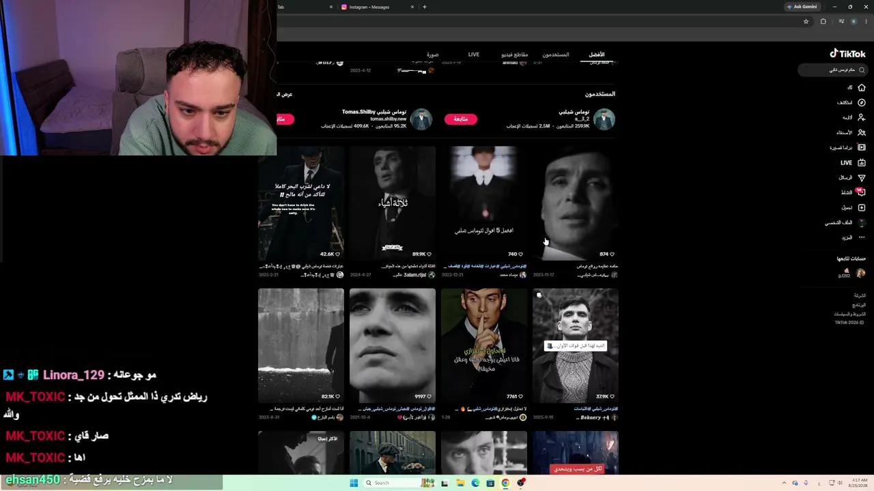Image resolution: width=874 pixels, height=491 pixels.
Task: Select the المستخدمون (Users) results tab
Action: click(x=556, y=55)
